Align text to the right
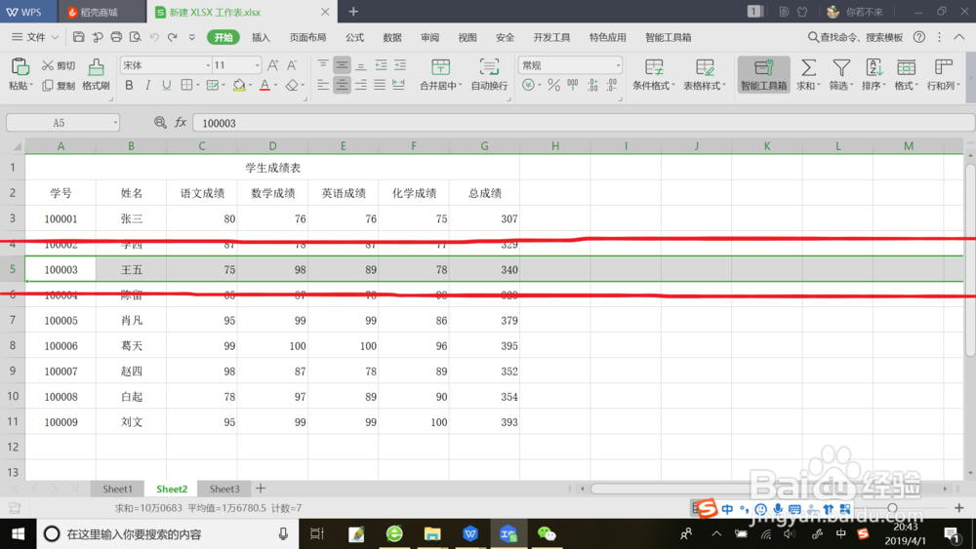The image size is (976, 549). click(x=361, y=85)
